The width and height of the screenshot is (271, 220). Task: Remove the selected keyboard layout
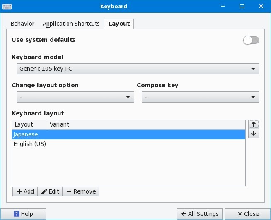[x=81, y=191]
